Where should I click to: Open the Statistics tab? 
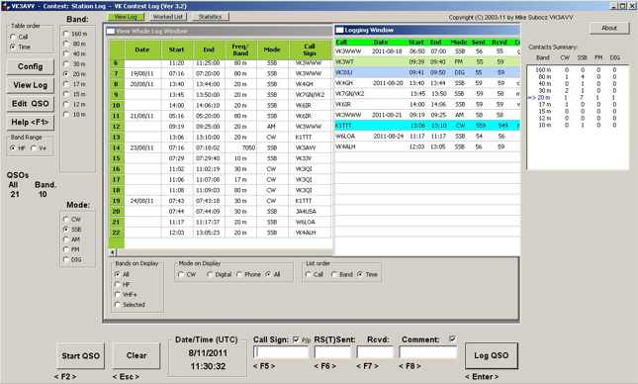point(211,17)
